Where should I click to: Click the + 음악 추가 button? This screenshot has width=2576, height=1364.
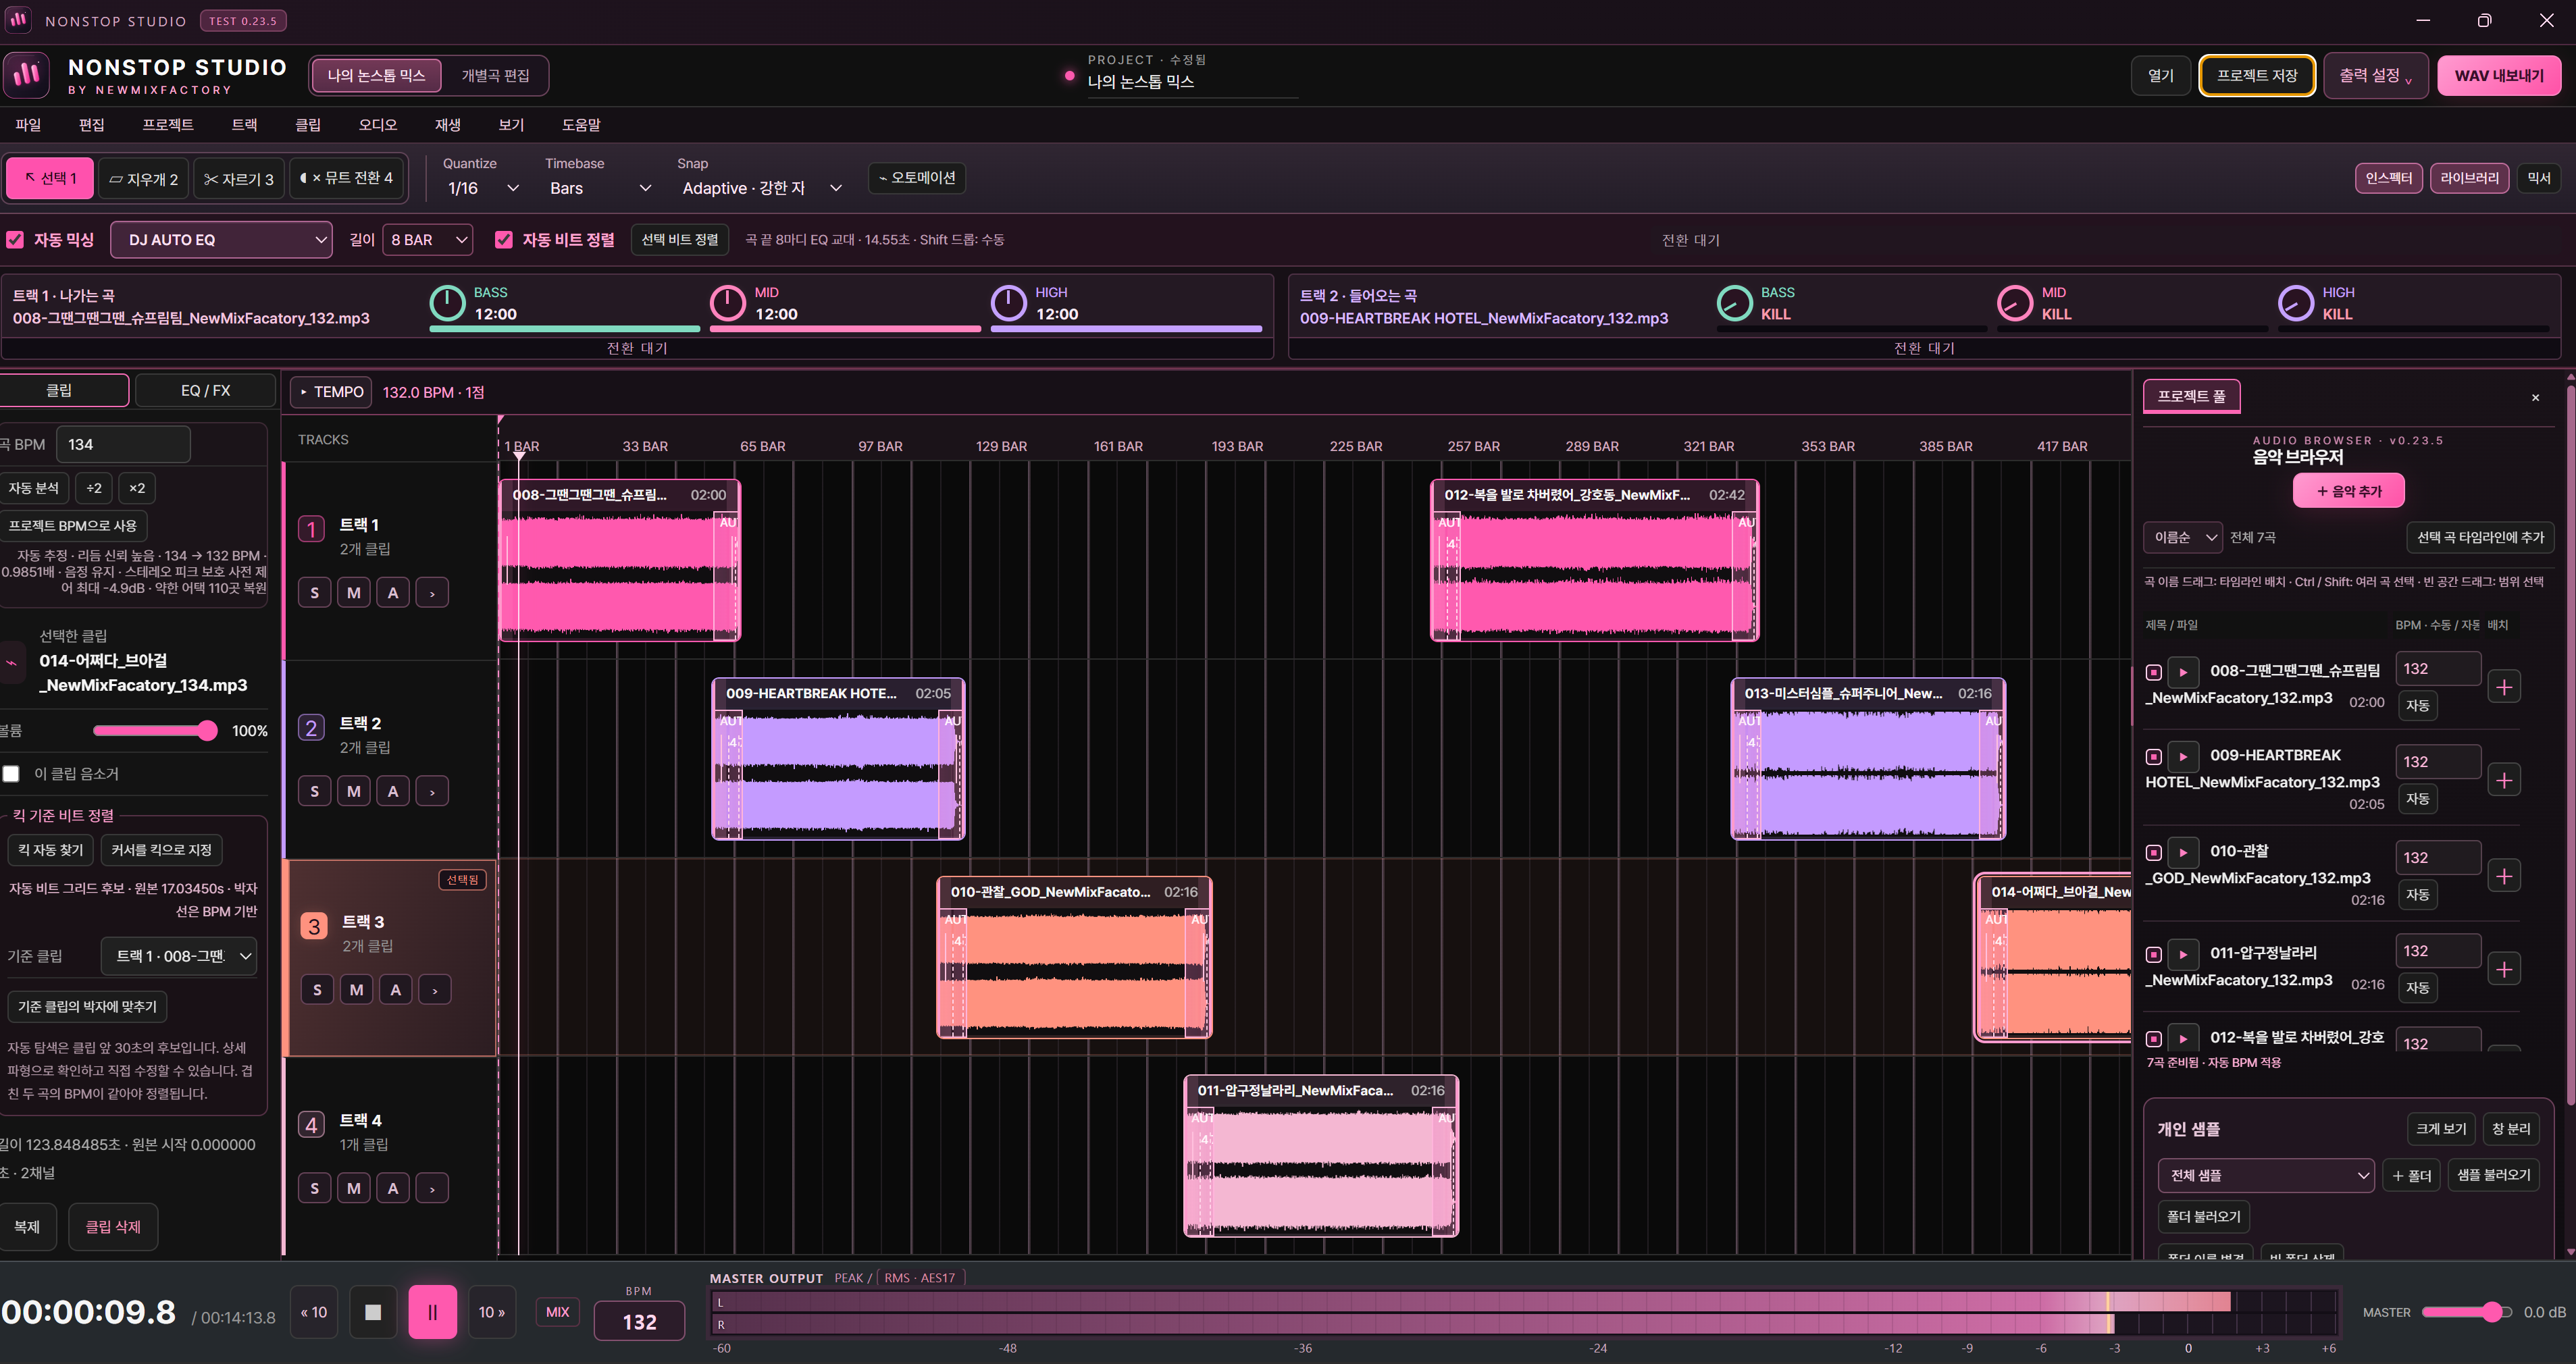tap(2348, 491)
